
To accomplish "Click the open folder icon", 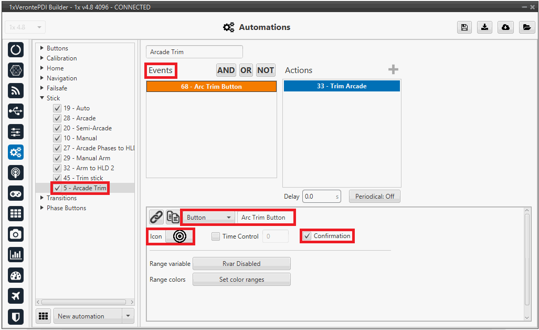I will [526, 28].
